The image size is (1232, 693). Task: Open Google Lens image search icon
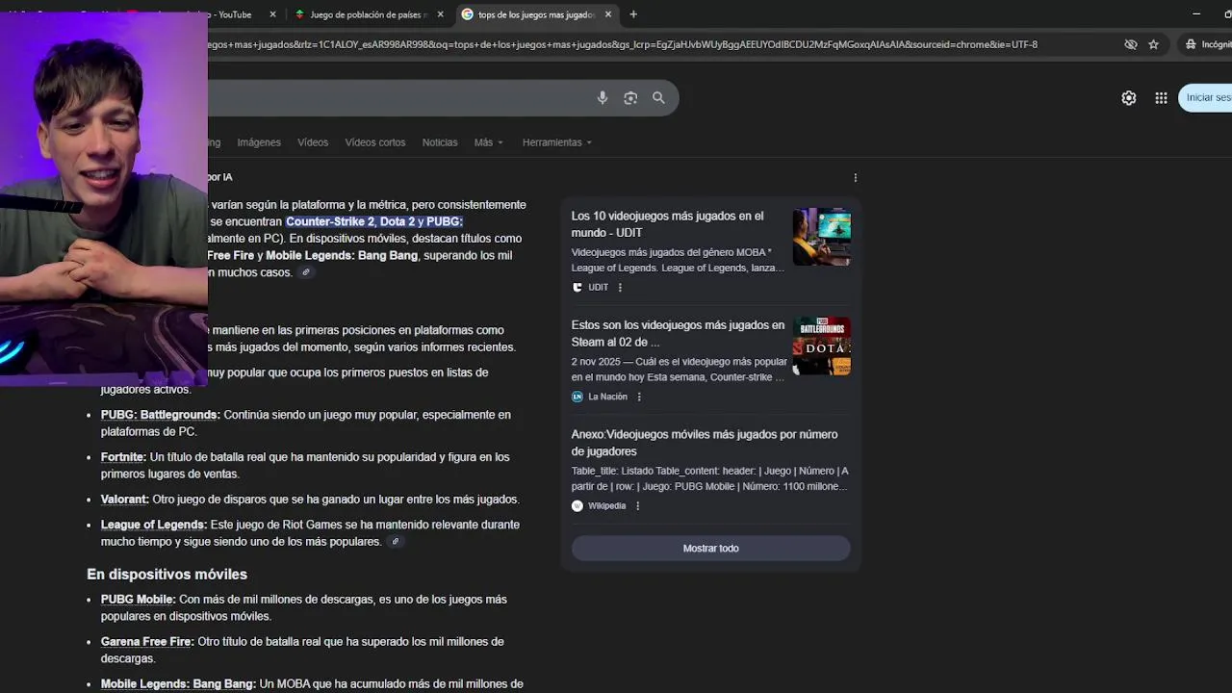[x=630, y=97]
